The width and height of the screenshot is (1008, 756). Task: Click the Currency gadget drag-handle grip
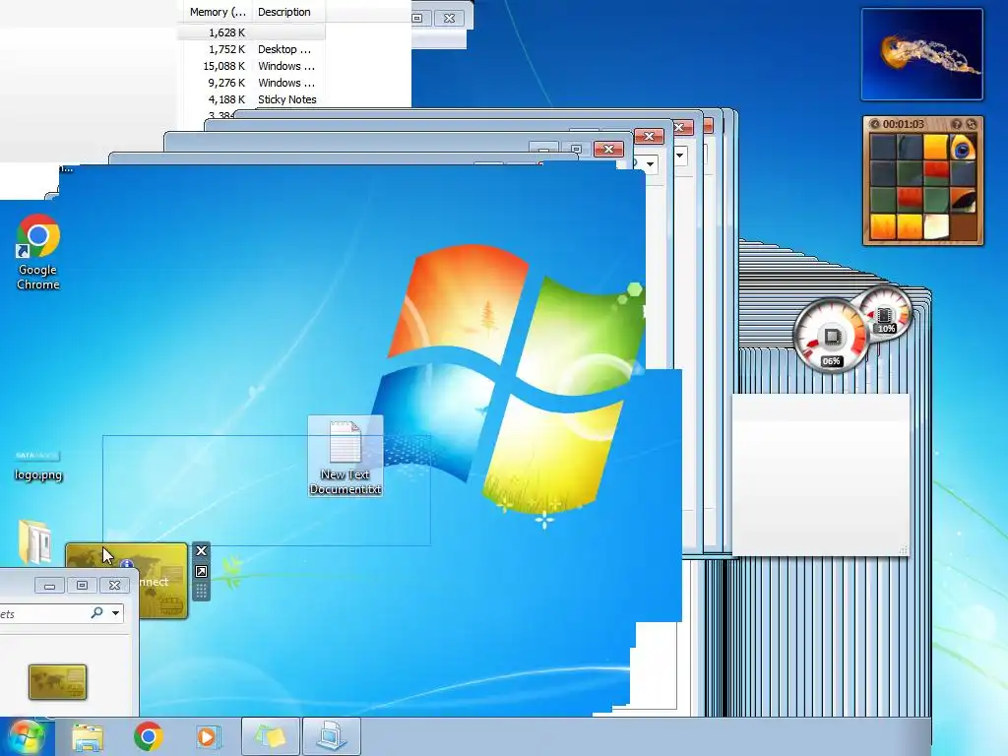click(201, 591)
